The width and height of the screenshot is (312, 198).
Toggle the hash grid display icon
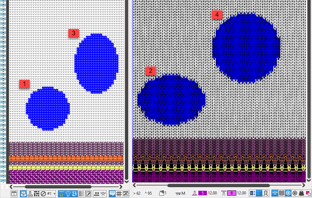[119, 194]
